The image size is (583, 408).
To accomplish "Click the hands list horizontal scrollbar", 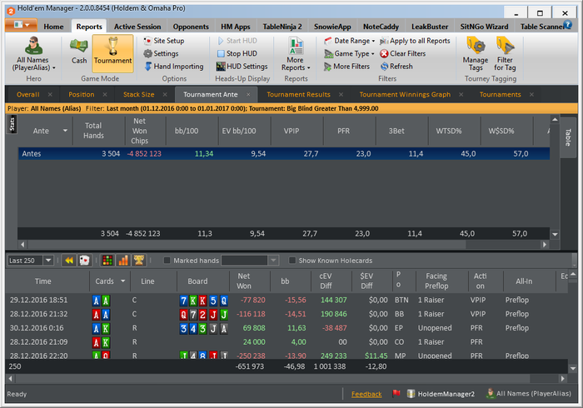I will [287, 378].
